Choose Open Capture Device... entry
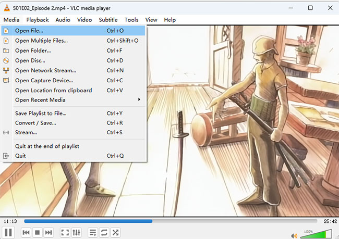Screen dimensions: 339x239 point(74,80)
